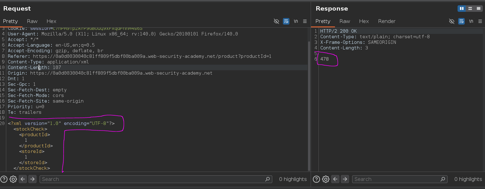Open Response Render tab
The image size is (485, 189).
tap(387, 21)
